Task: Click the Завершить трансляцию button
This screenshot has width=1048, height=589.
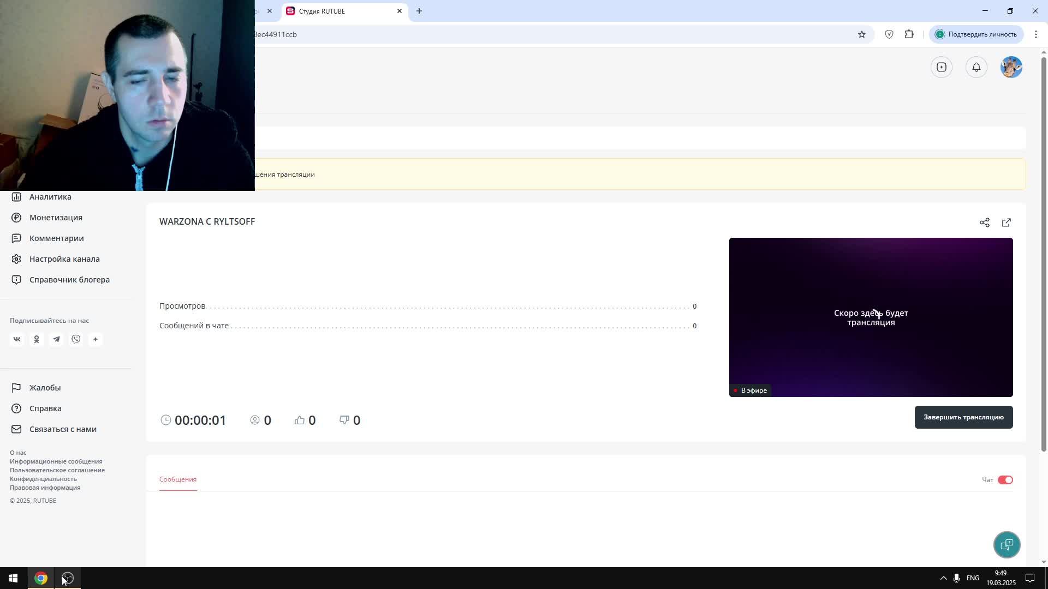Action: (x=963, y=417)
